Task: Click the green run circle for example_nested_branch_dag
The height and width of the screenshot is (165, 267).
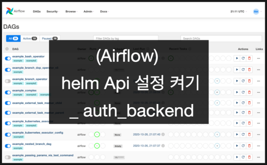Action: pos(97,146)
